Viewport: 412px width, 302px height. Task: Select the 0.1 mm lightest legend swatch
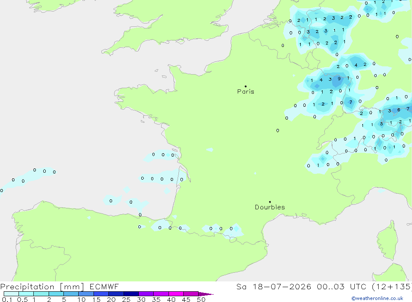(x=11, y=294)
